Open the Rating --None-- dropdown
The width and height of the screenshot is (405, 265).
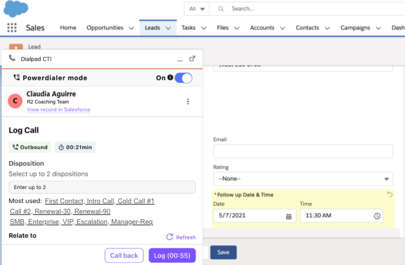click(303, 179)
